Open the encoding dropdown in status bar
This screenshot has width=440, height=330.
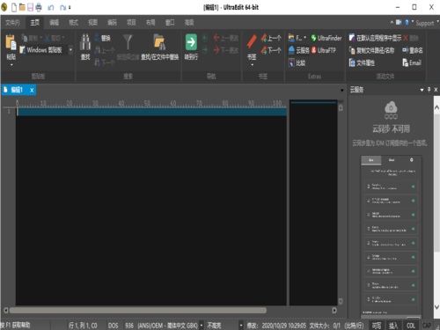point(202,326)
